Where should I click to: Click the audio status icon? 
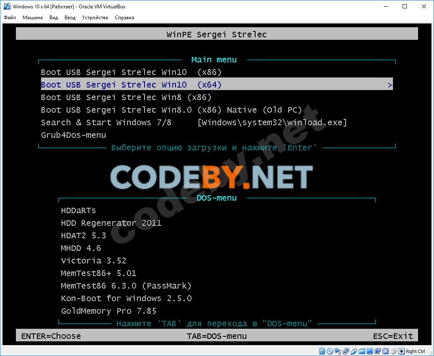click(x=338, y=351)
